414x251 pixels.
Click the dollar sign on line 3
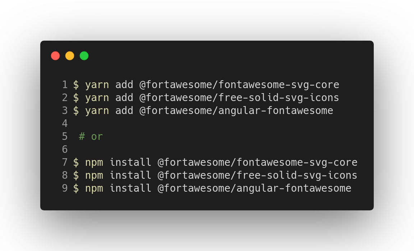coord(76,111)
